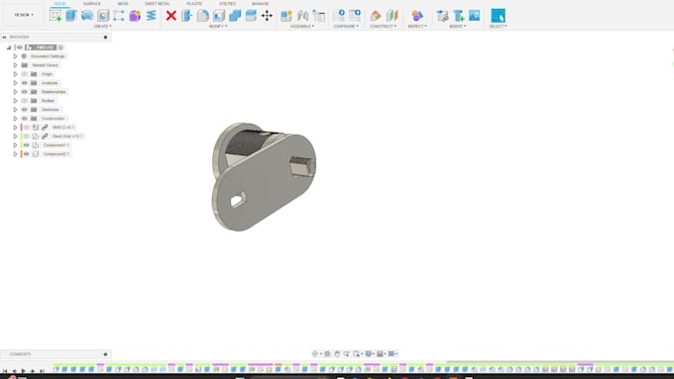Viewport: 674px width, 379px height.
Task: Open the Inspect menu
Action: tap(417, 26)
